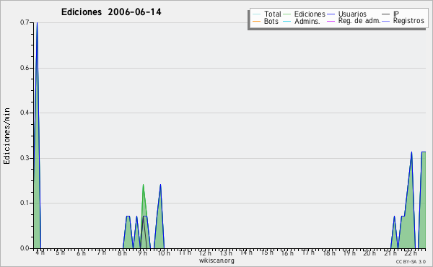Click the Admins. cyan legend swatch

[287, 21]
